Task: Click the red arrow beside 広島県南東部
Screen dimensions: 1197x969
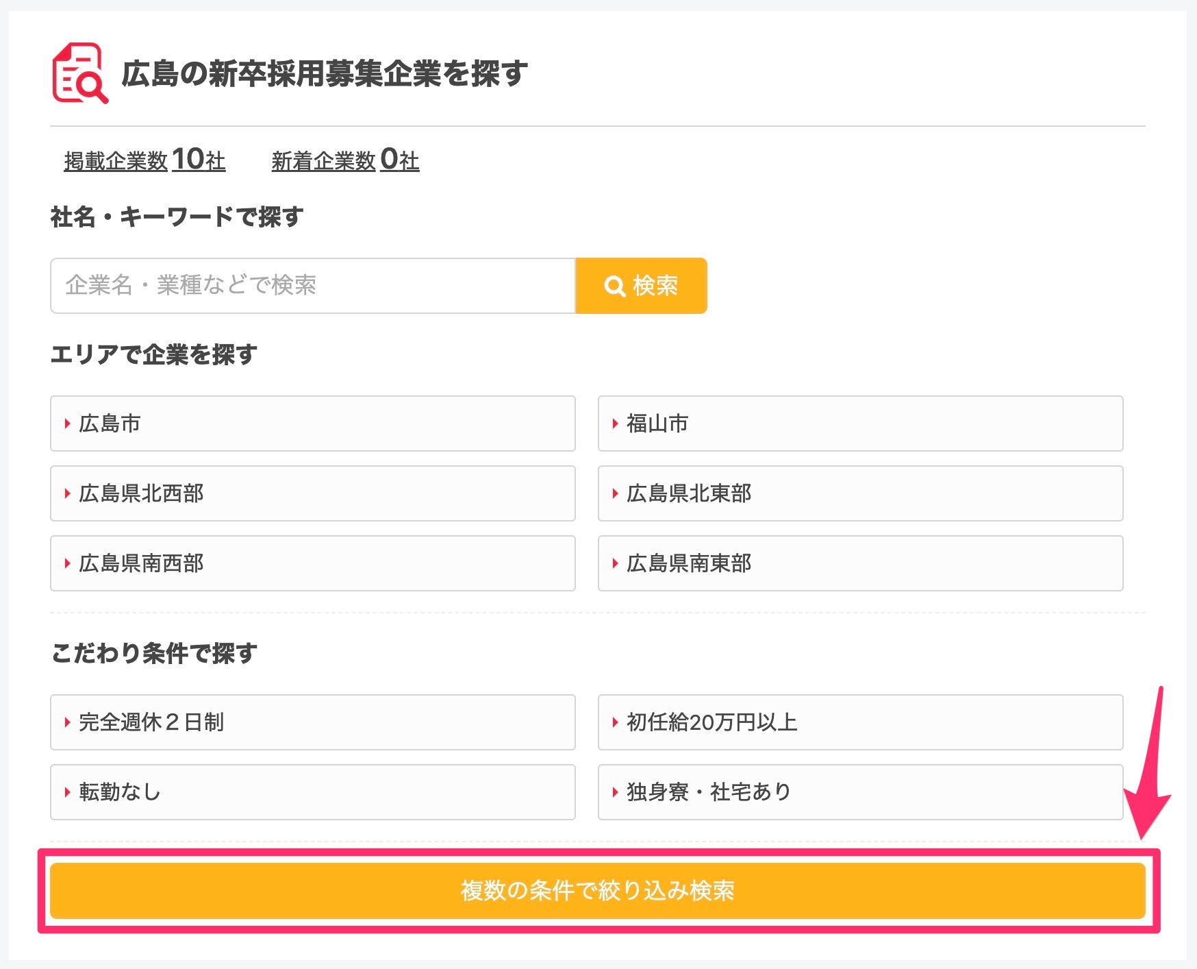Action: click(615, 563)
